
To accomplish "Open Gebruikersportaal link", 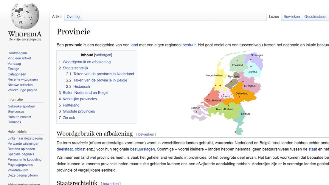I will (x=21, y=106).
